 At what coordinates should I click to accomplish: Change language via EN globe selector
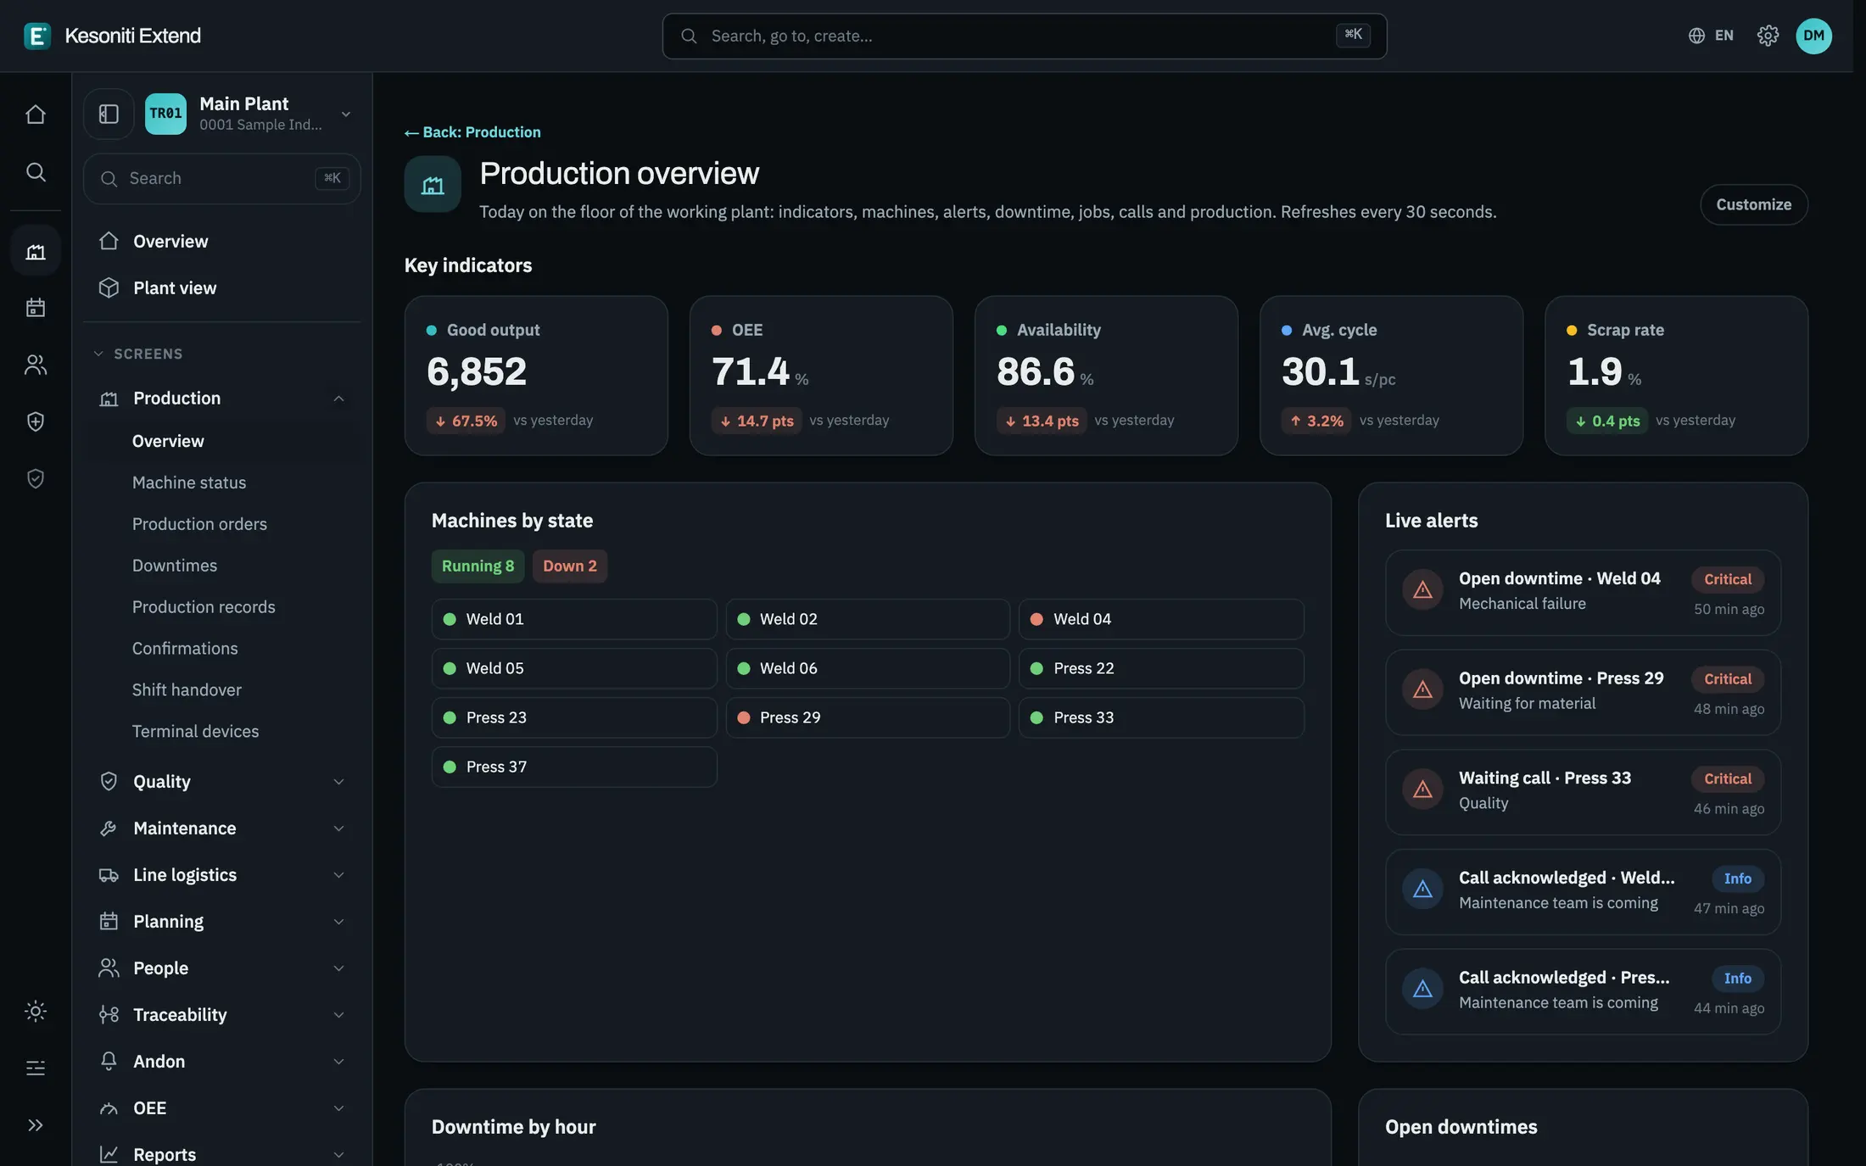[x=1710, y=36]
